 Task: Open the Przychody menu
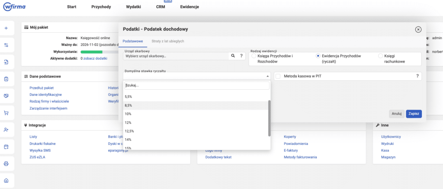[101, 7]
